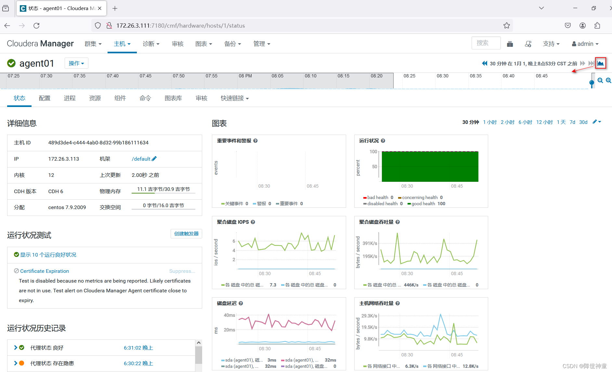
Task: Open new browser tab with plus
Action: [x=115, y=8]
